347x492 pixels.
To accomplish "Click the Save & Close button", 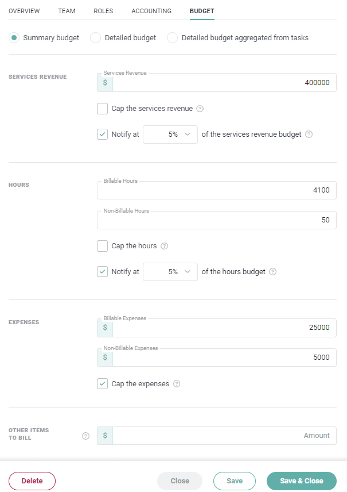I will tap(302, 481).
